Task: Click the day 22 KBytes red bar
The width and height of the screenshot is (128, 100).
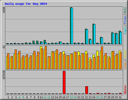Action: 86,90
